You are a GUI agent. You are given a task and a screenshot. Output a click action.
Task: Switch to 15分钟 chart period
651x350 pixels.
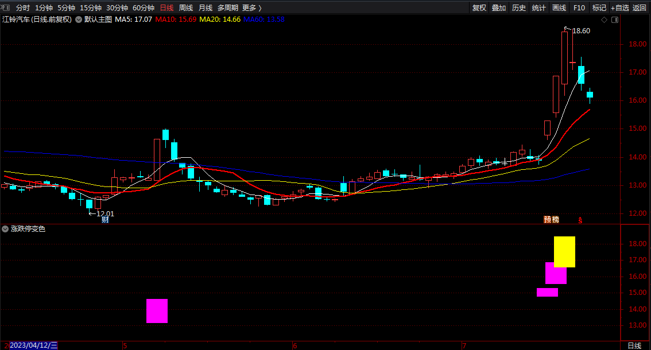click(91, 8)
